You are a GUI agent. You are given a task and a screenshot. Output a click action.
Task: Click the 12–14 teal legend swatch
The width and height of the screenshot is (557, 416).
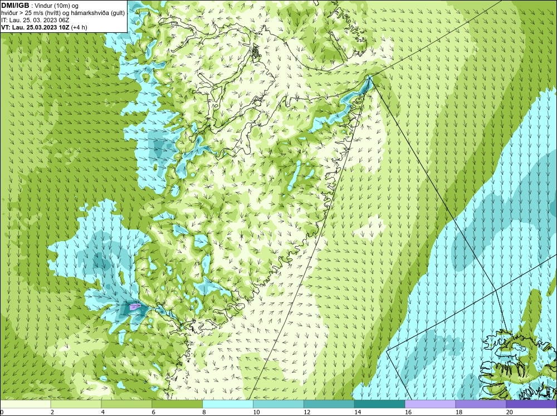coord(329,404)
